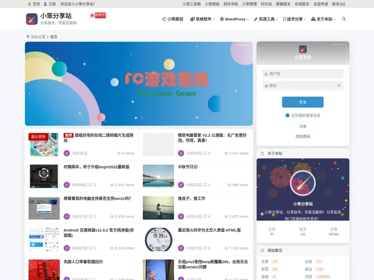Click the 密码 input field
Viewport: 374px width, 280px height.
[x=303, y=86]
